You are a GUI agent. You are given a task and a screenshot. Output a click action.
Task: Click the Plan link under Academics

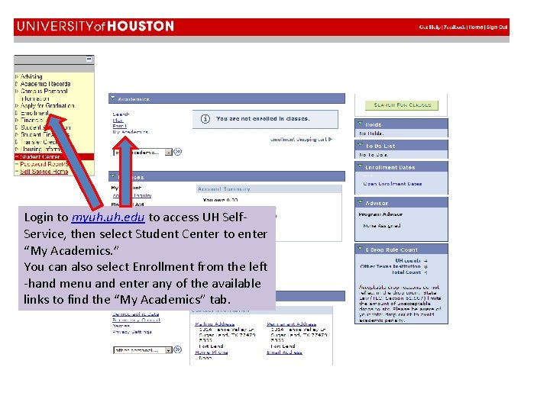click(118, 121)
